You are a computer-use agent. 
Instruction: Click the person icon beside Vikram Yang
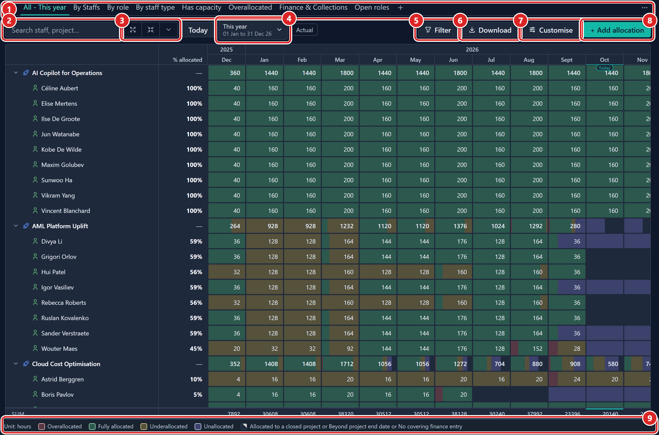point(35,195)
